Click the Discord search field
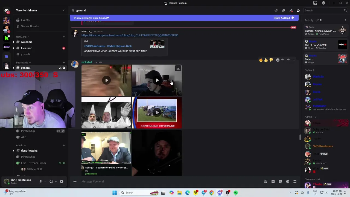Image resolution: width=350 pixels, height=197 pixels. (x=326, y=10)
